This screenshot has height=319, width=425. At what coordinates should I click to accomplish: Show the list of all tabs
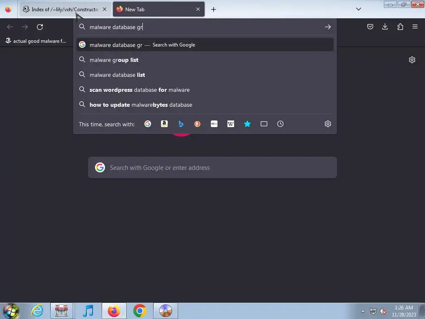pos(358,9)
